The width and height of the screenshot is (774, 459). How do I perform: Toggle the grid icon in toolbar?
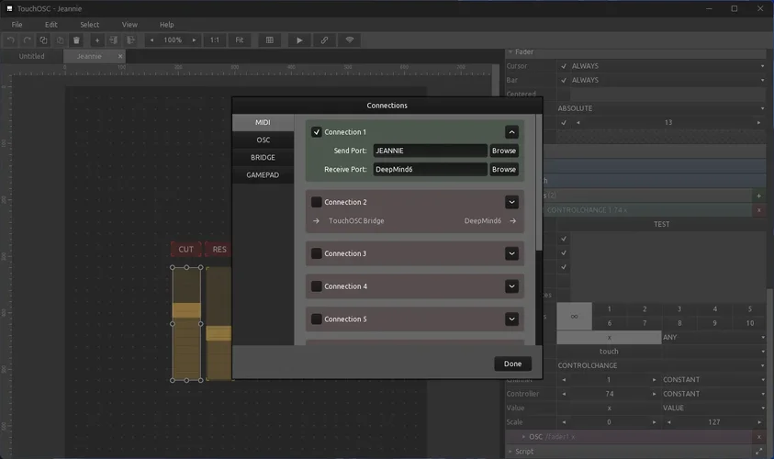[x=269, y=40]
